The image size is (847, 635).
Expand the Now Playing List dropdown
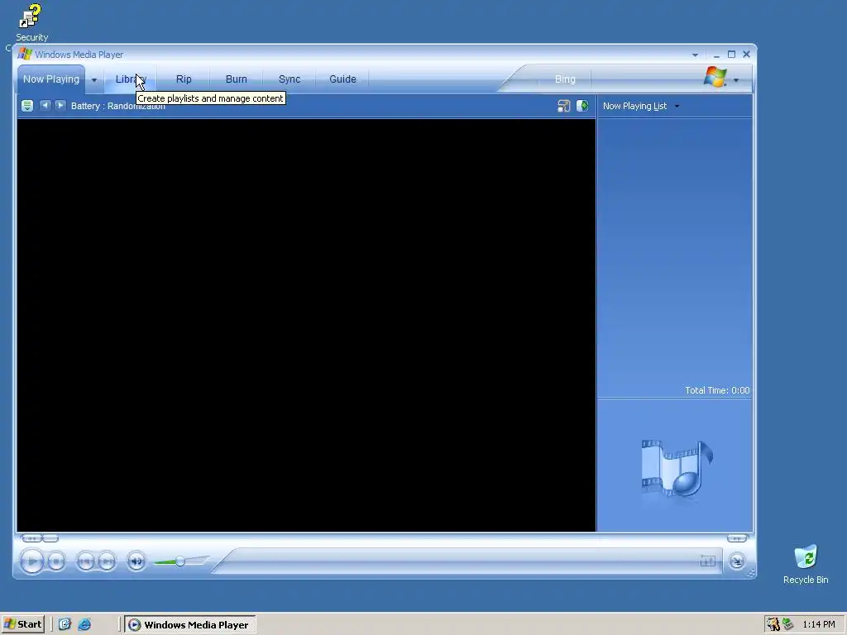[677, 106]
